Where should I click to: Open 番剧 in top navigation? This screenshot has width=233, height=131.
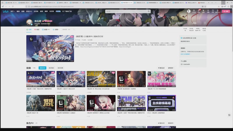coord(18,11)
